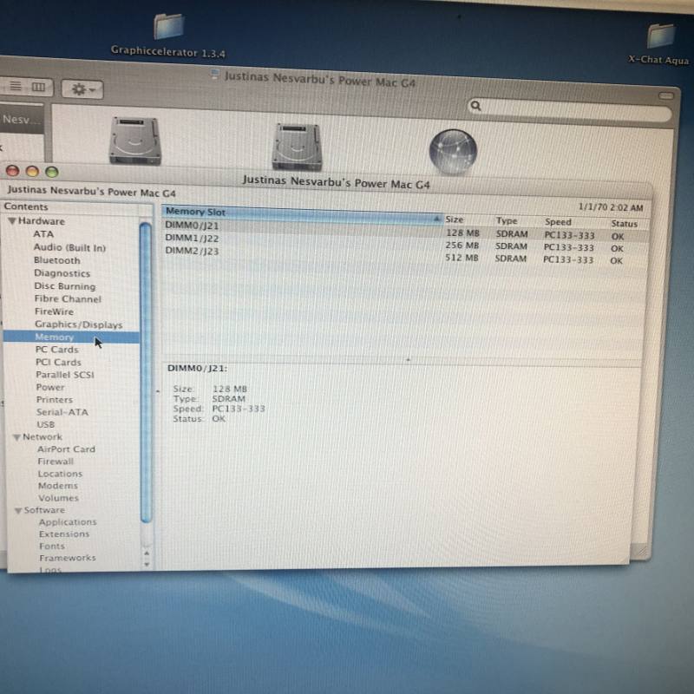
Task: Select the DIMM2/J23 memory slot row
Action: click(x=405, y=255)
